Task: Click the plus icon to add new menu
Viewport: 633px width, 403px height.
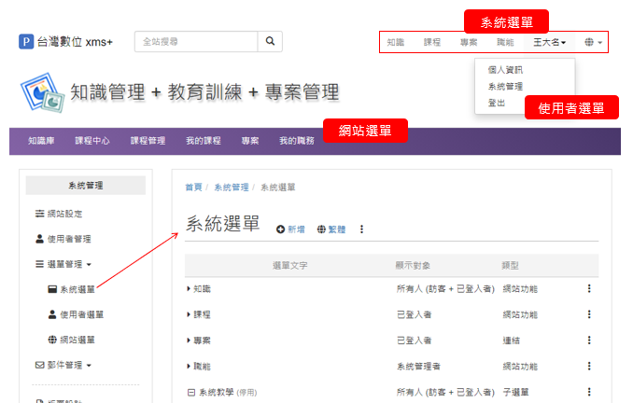Action: pos(281,229)
